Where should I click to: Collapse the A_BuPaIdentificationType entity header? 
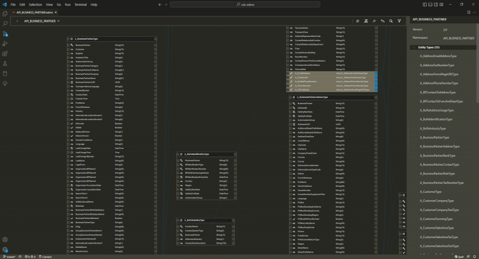coord(232,154)
